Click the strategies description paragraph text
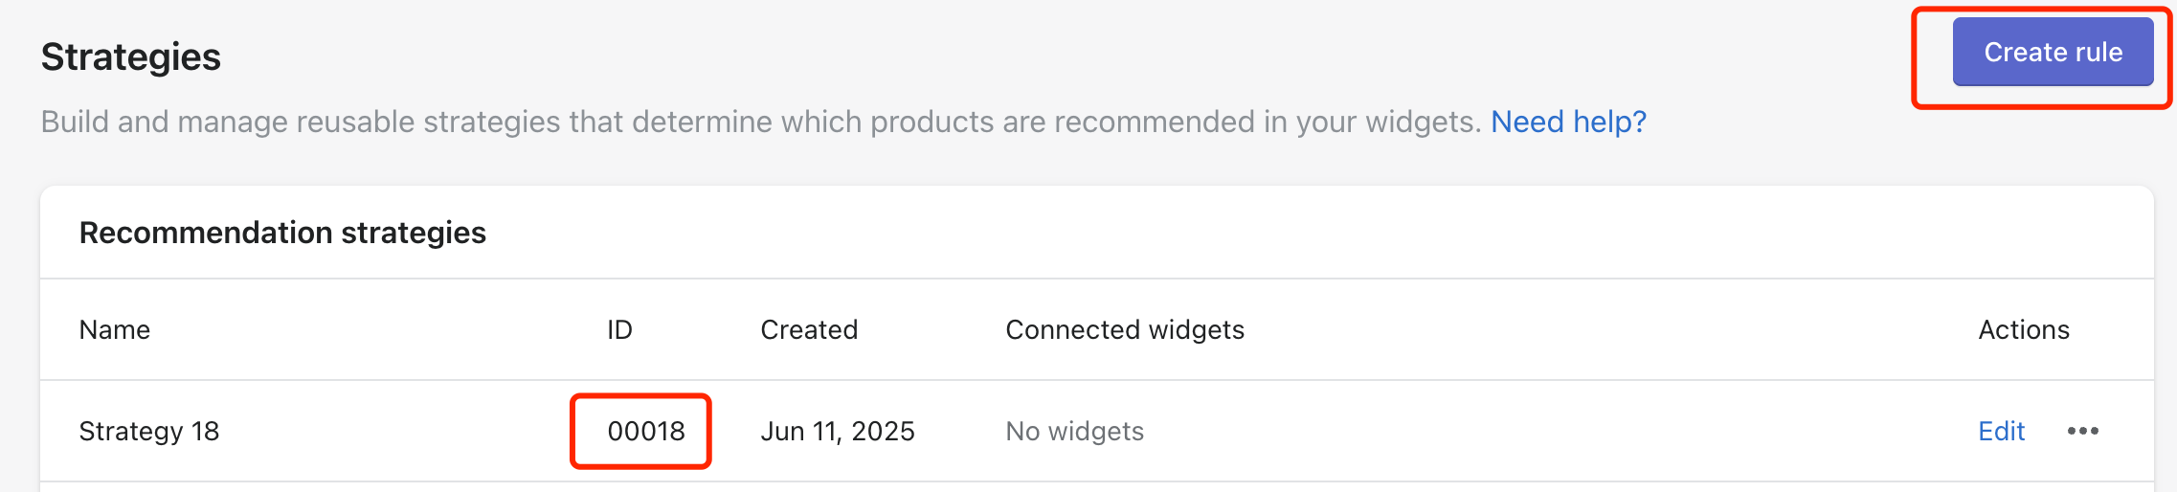Image resolution: width=2177 pixels, height=492 pixels. click(x=760, y=122)
